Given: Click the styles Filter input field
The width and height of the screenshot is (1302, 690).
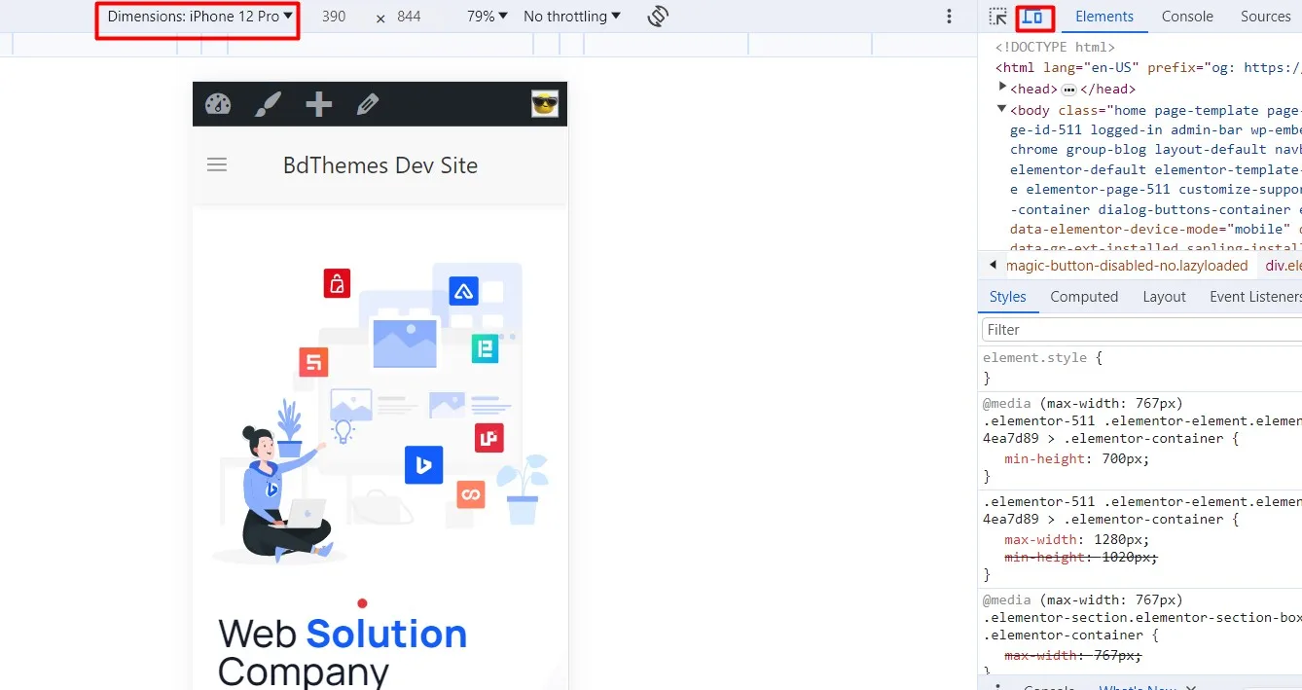Looking at the screenshot, I should pos(1142,330).
